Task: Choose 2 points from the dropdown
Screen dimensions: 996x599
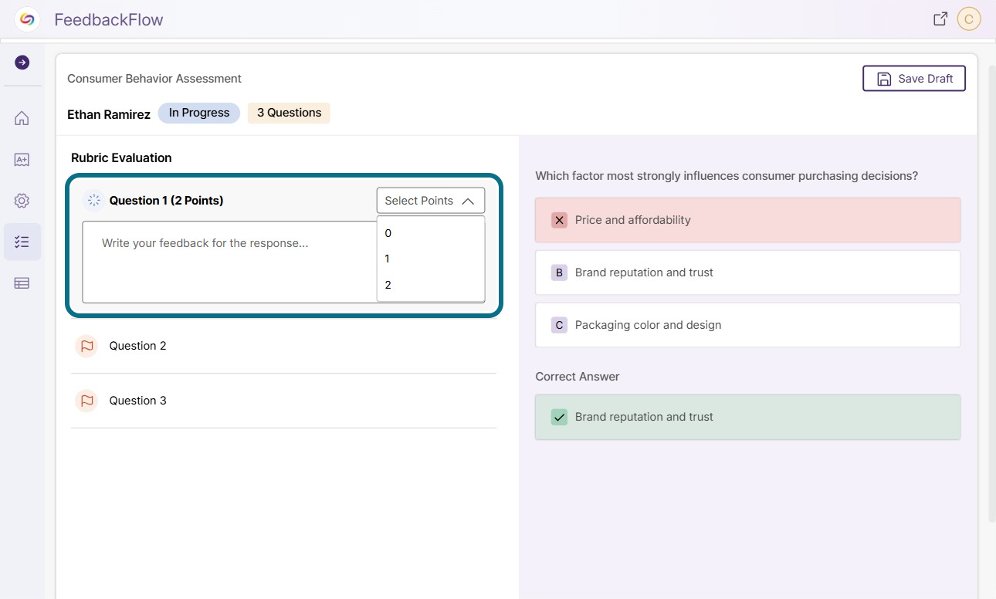Action: click(x=431, y=285)
